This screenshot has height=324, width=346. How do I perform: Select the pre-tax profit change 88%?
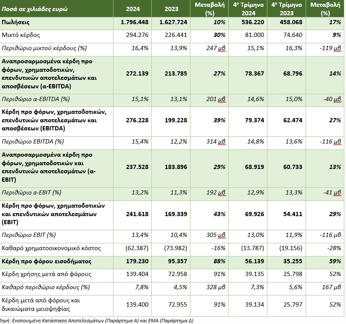[219, 261]
